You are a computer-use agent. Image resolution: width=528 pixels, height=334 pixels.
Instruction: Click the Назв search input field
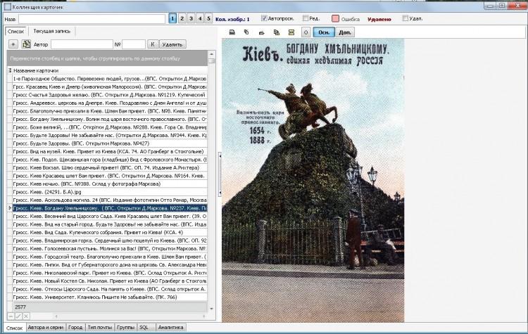92,19
